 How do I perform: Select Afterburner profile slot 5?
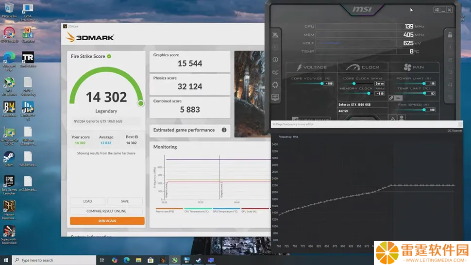tap(450, 97)
